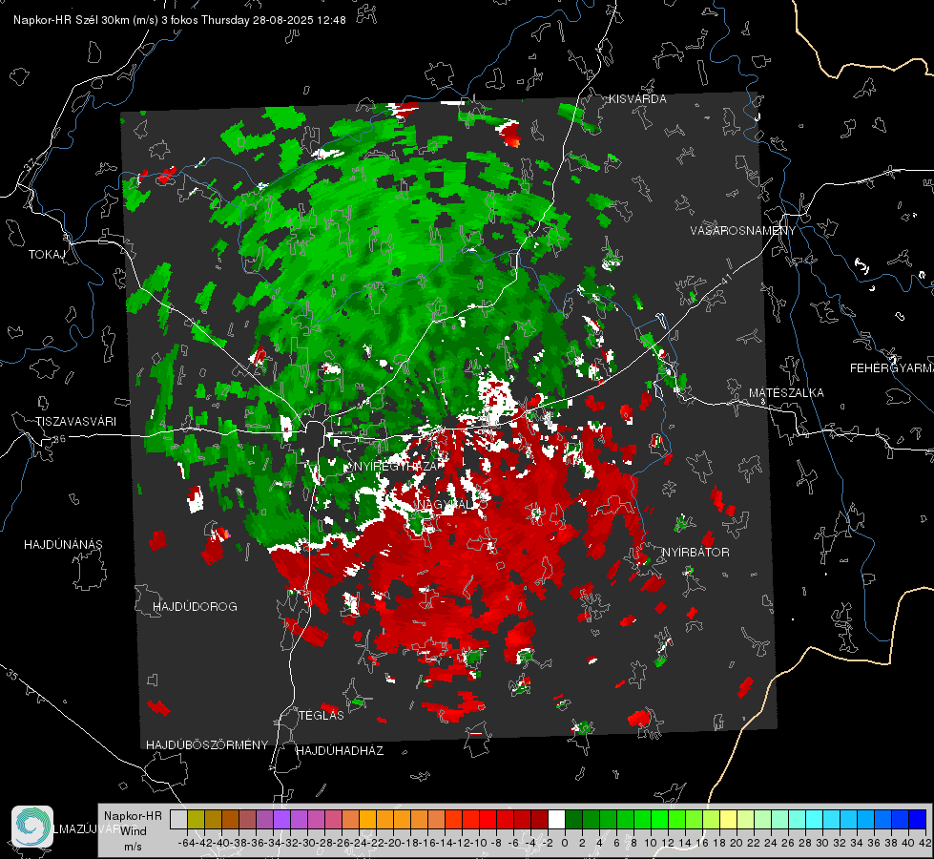Click the road number 41 label
The height and width of the screenshot is (859, 934).
pyautogui.click(x=726, y=278)
